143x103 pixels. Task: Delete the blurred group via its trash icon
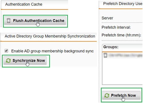(x=105, y=55)
